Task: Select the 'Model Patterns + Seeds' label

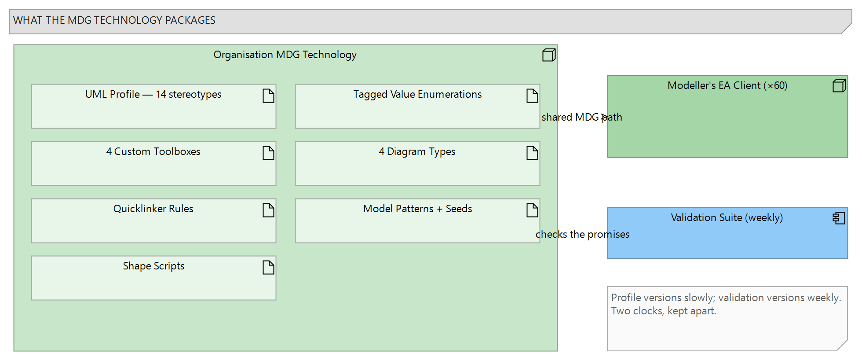Action: point(417,209)
